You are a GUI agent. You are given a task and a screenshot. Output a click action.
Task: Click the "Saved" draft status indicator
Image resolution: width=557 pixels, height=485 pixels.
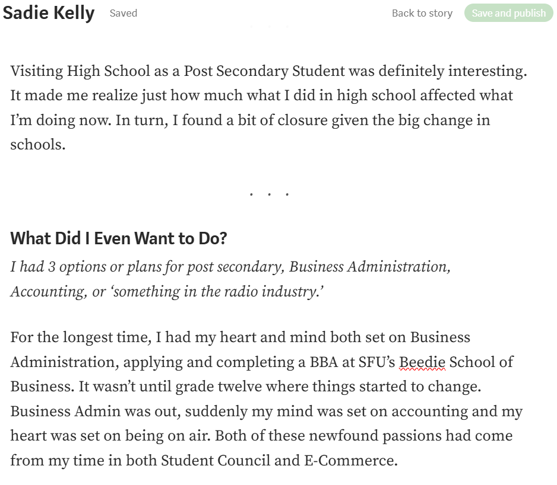tap(124, 13)
